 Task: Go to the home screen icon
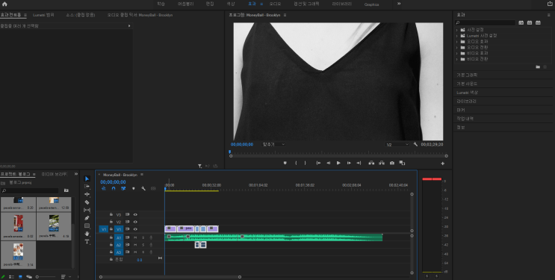coord(4,4)
